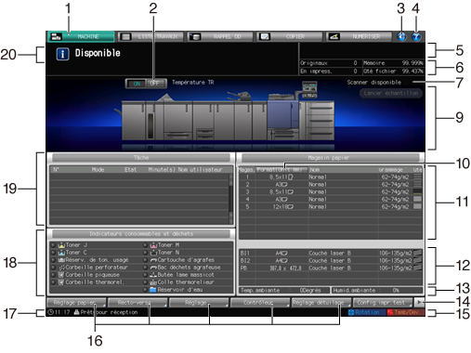Click the Tamb/Dév. status indicator
Image resolution: width=471 pixels, height=353 pixels.
(405, 312)
